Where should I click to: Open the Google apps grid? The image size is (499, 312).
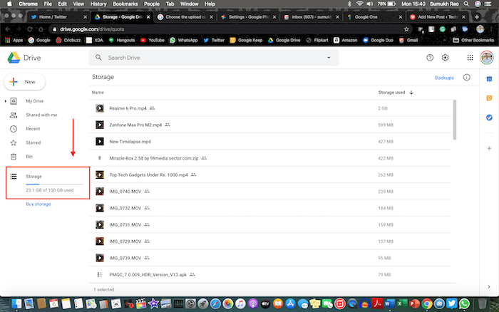coord(470,58)
